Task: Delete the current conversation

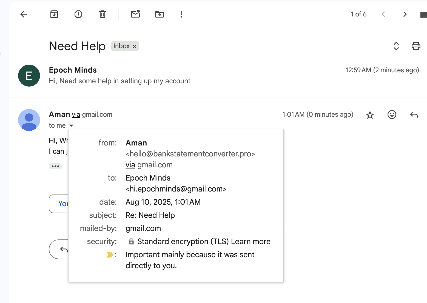Action: (x=102, y=14)
